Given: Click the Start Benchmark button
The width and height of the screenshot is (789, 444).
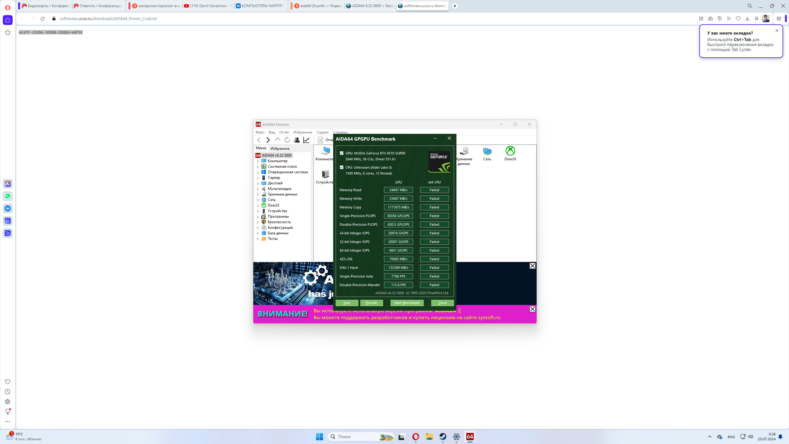Looking at the screenshot, I should (x=407, y=303).
